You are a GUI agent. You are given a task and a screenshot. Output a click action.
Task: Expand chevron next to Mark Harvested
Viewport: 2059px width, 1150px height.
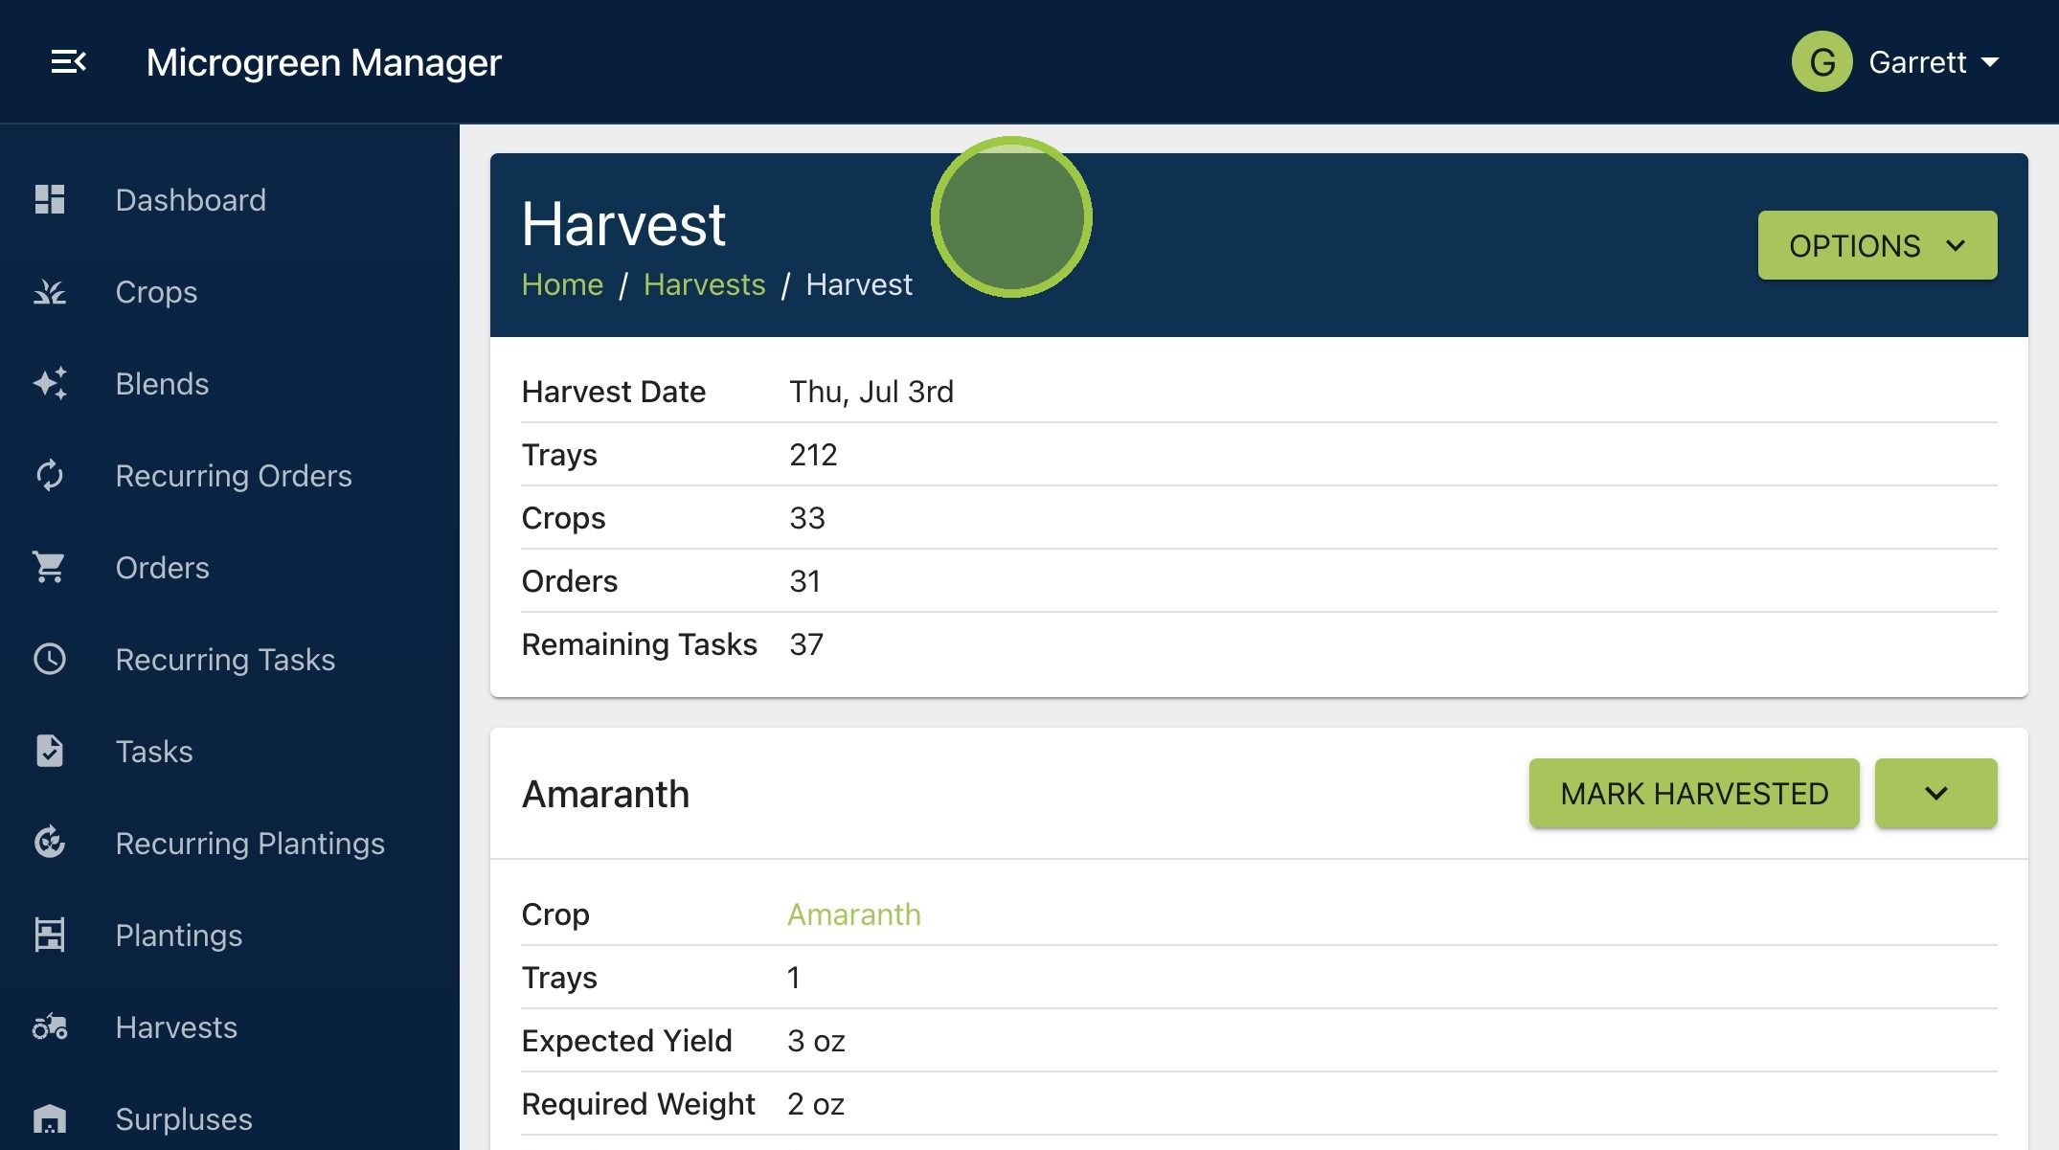click(1935, 794)
